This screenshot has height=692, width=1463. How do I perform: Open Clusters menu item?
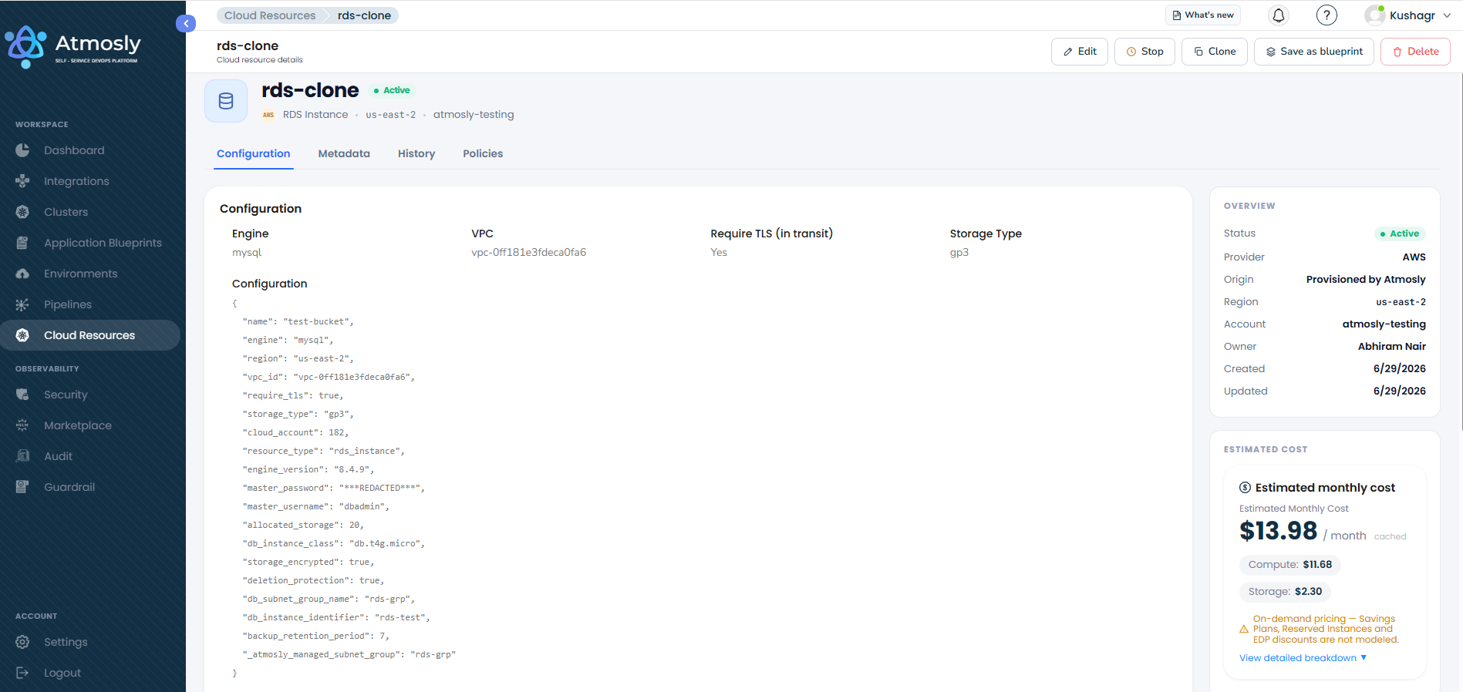[x=90, y=212]
